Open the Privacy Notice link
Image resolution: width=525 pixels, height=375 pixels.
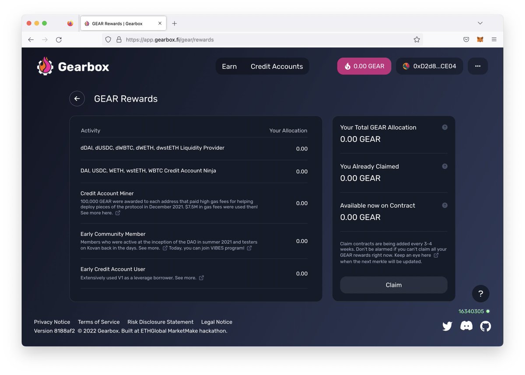52,322
